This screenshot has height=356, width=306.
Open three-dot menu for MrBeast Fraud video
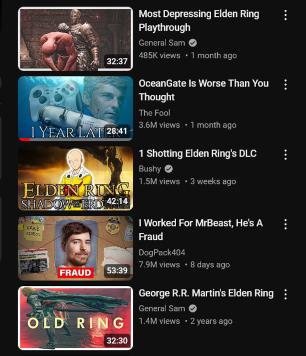click(286, 225)
